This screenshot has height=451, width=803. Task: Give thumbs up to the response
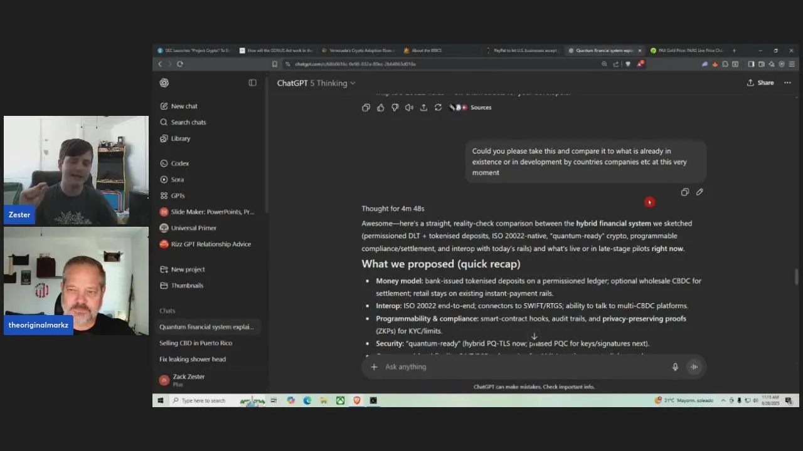point(380,108)
